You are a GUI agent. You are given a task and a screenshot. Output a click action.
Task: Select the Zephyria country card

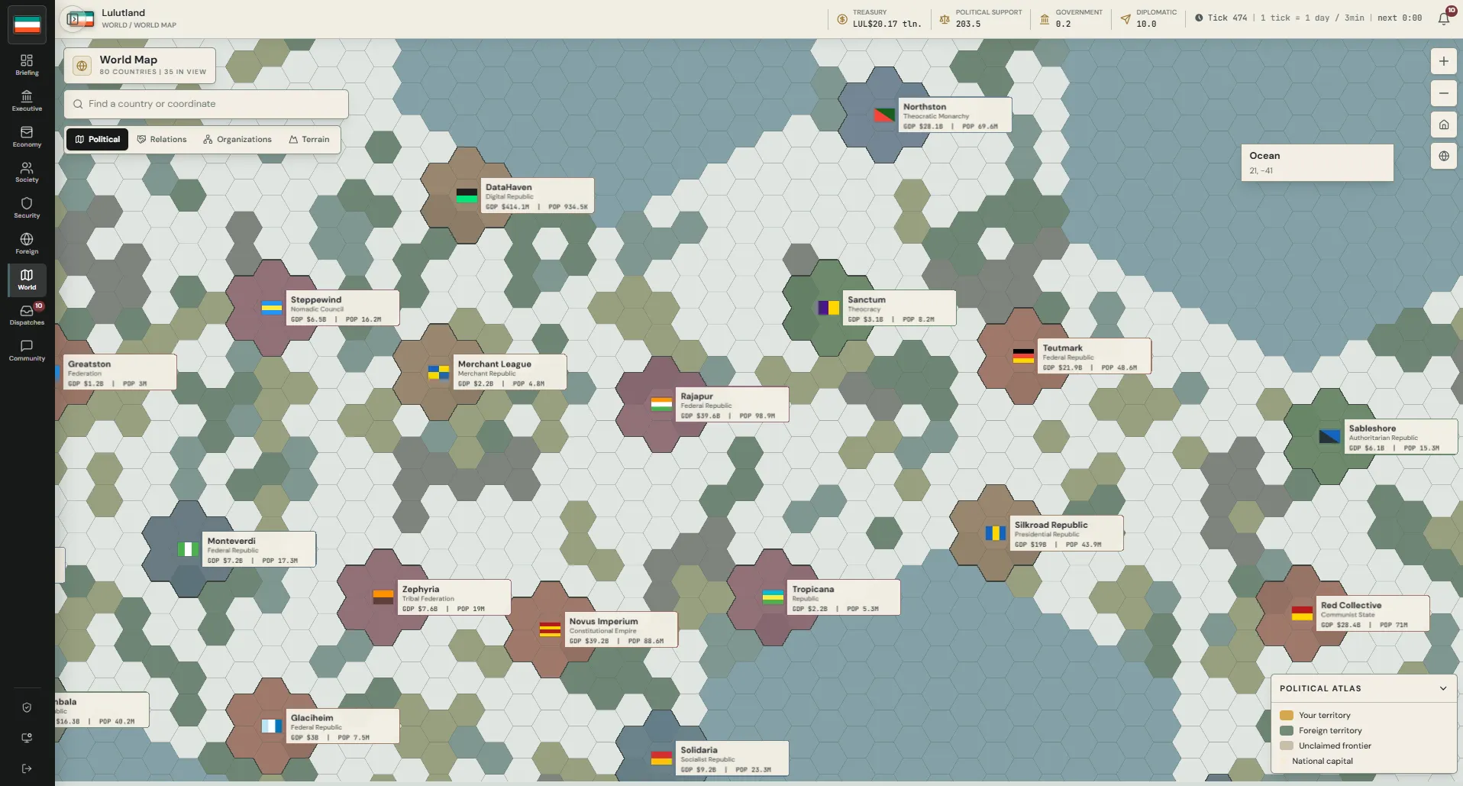click(x=454, y=598)
